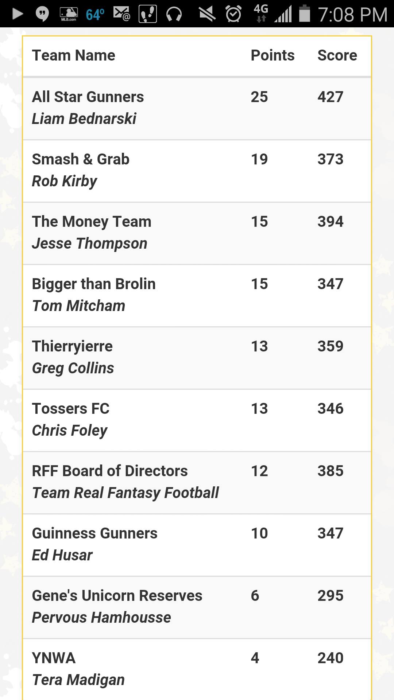Tap the play icon in status bar
The height and width of the screenshot is (700, 394).
[x=18, y=14]
